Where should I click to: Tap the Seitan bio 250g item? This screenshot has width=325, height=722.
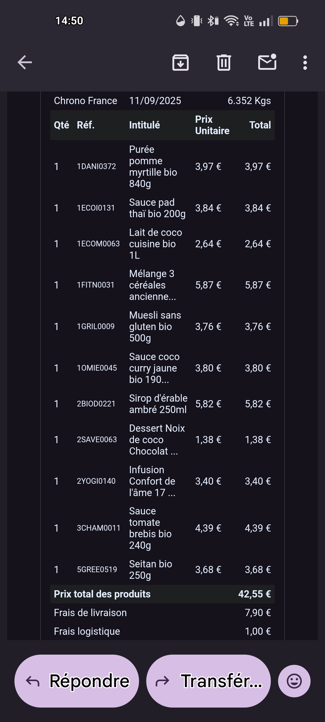click(x=150, y=569)
